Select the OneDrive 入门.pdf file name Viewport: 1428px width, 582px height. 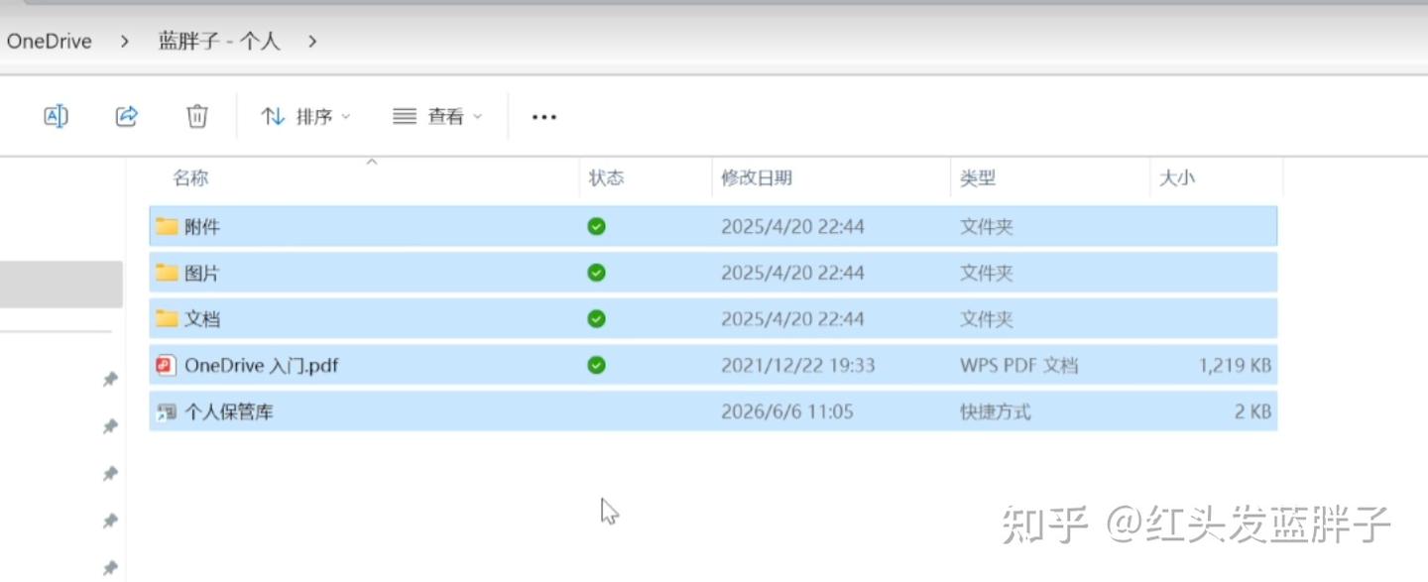pyautogui.click(x=262, y=366)
